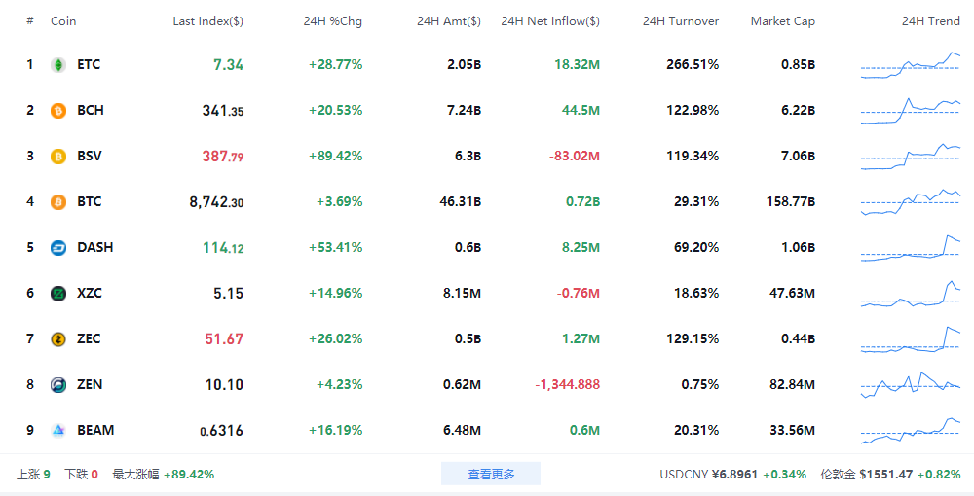This screenshot has width=974, height=496.
Task: Click the 上涨 9 gainers count
Action: point(33,475)
